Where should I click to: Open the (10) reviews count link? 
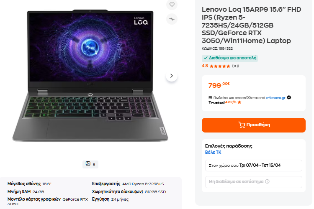pos(235,66)
